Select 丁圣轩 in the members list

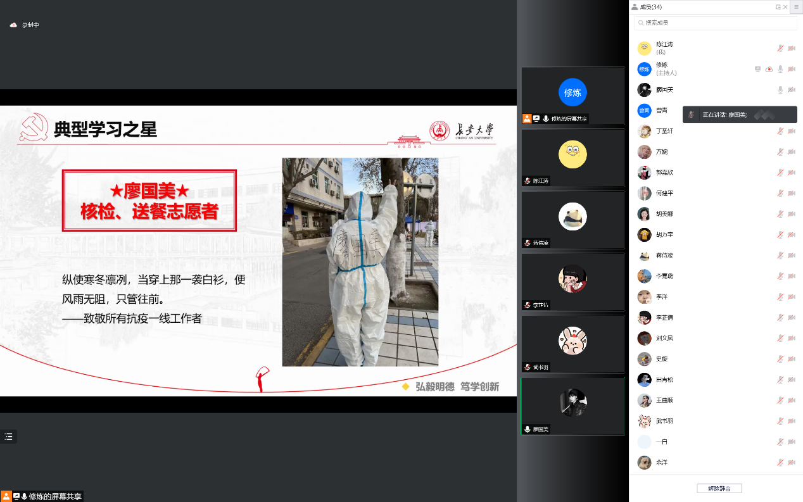[x=664, y=131]
